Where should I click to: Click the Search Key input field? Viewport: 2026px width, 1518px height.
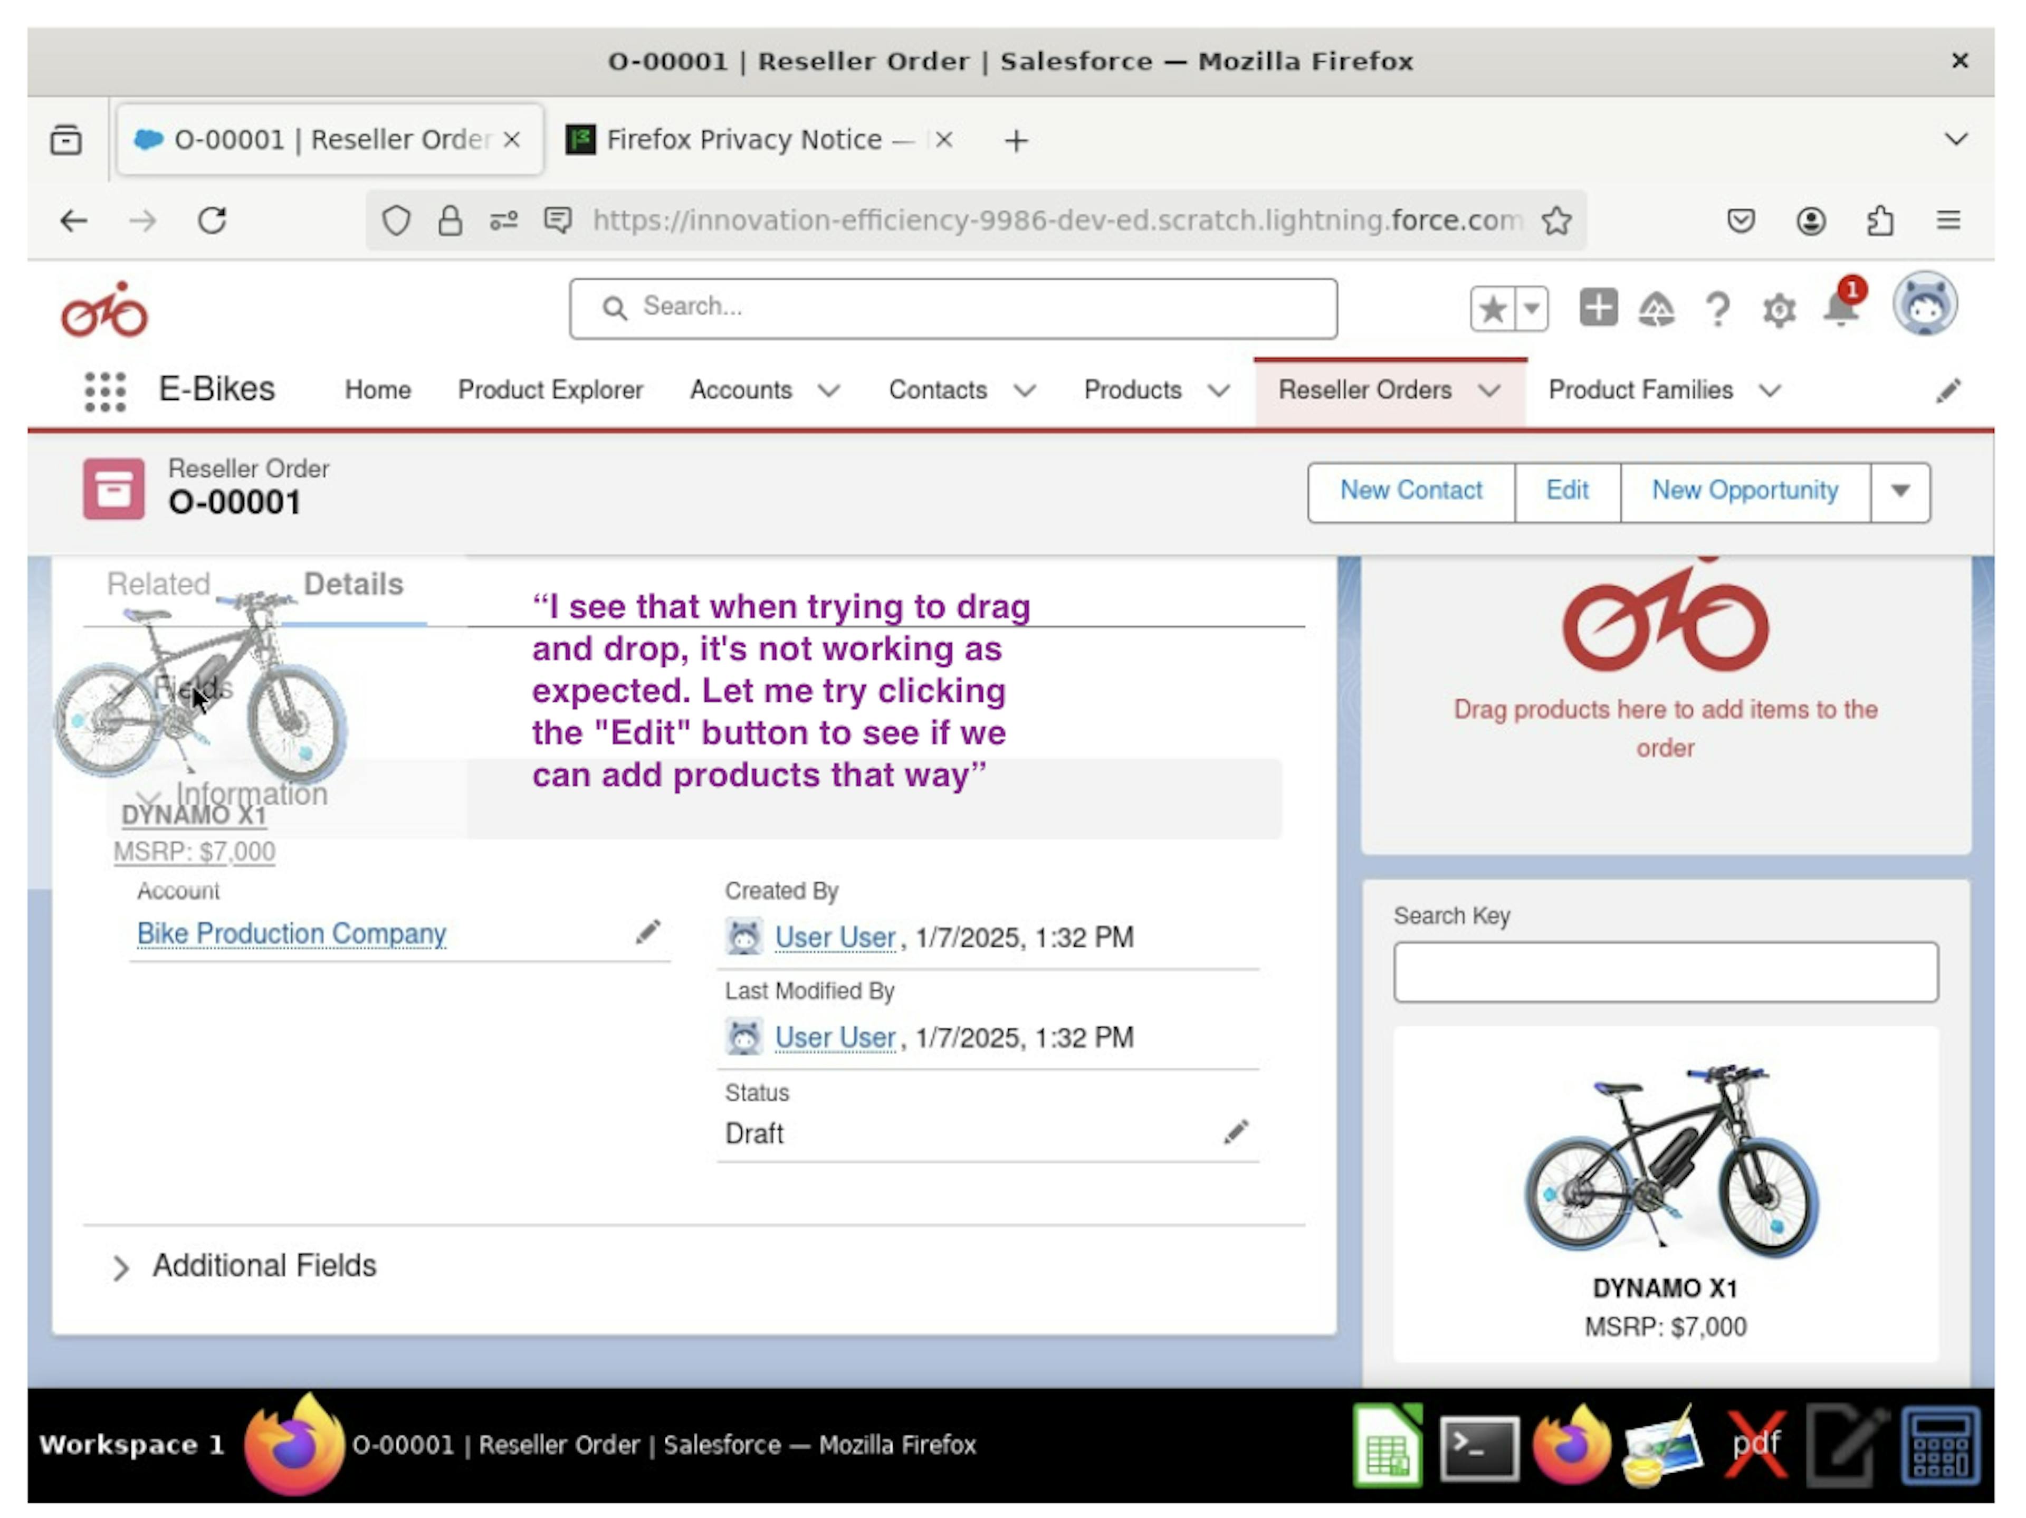point(1665,972)
